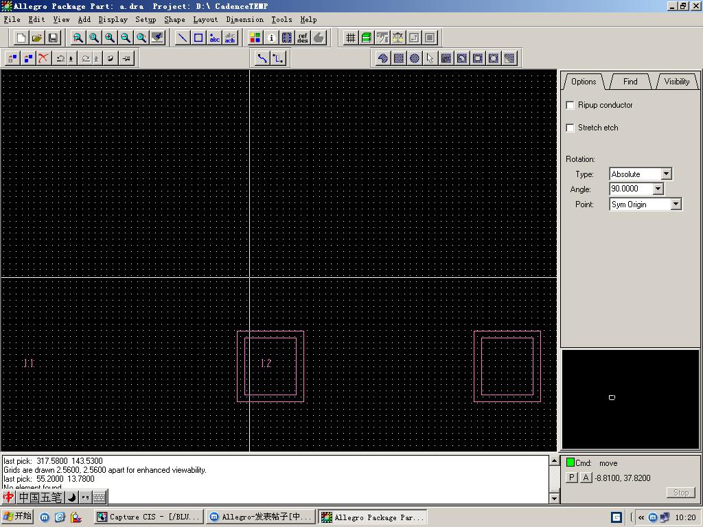Expand the Rotation Type dropdown
Screen dimensions: 703x527
coord(666,174)
